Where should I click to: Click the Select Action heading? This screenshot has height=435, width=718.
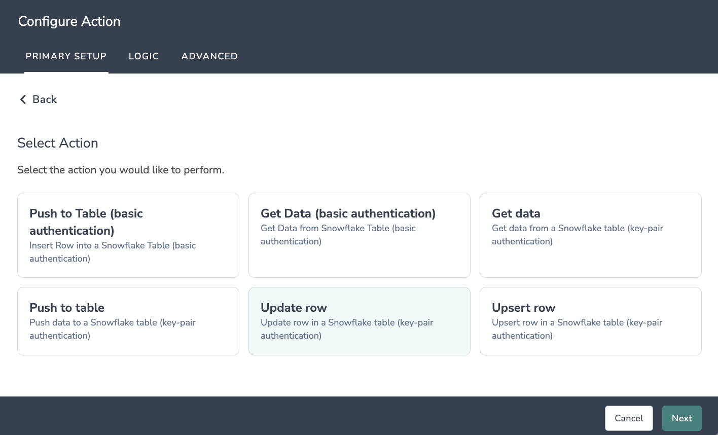(58, 143)
